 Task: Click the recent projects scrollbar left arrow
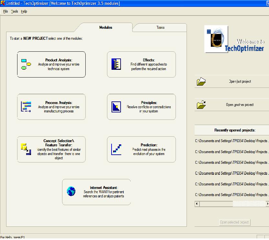[197, 204]
